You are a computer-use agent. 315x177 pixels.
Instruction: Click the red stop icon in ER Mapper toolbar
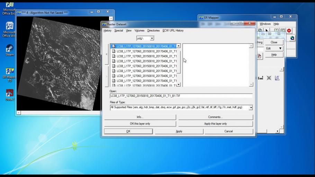click(x=289, y=30)
